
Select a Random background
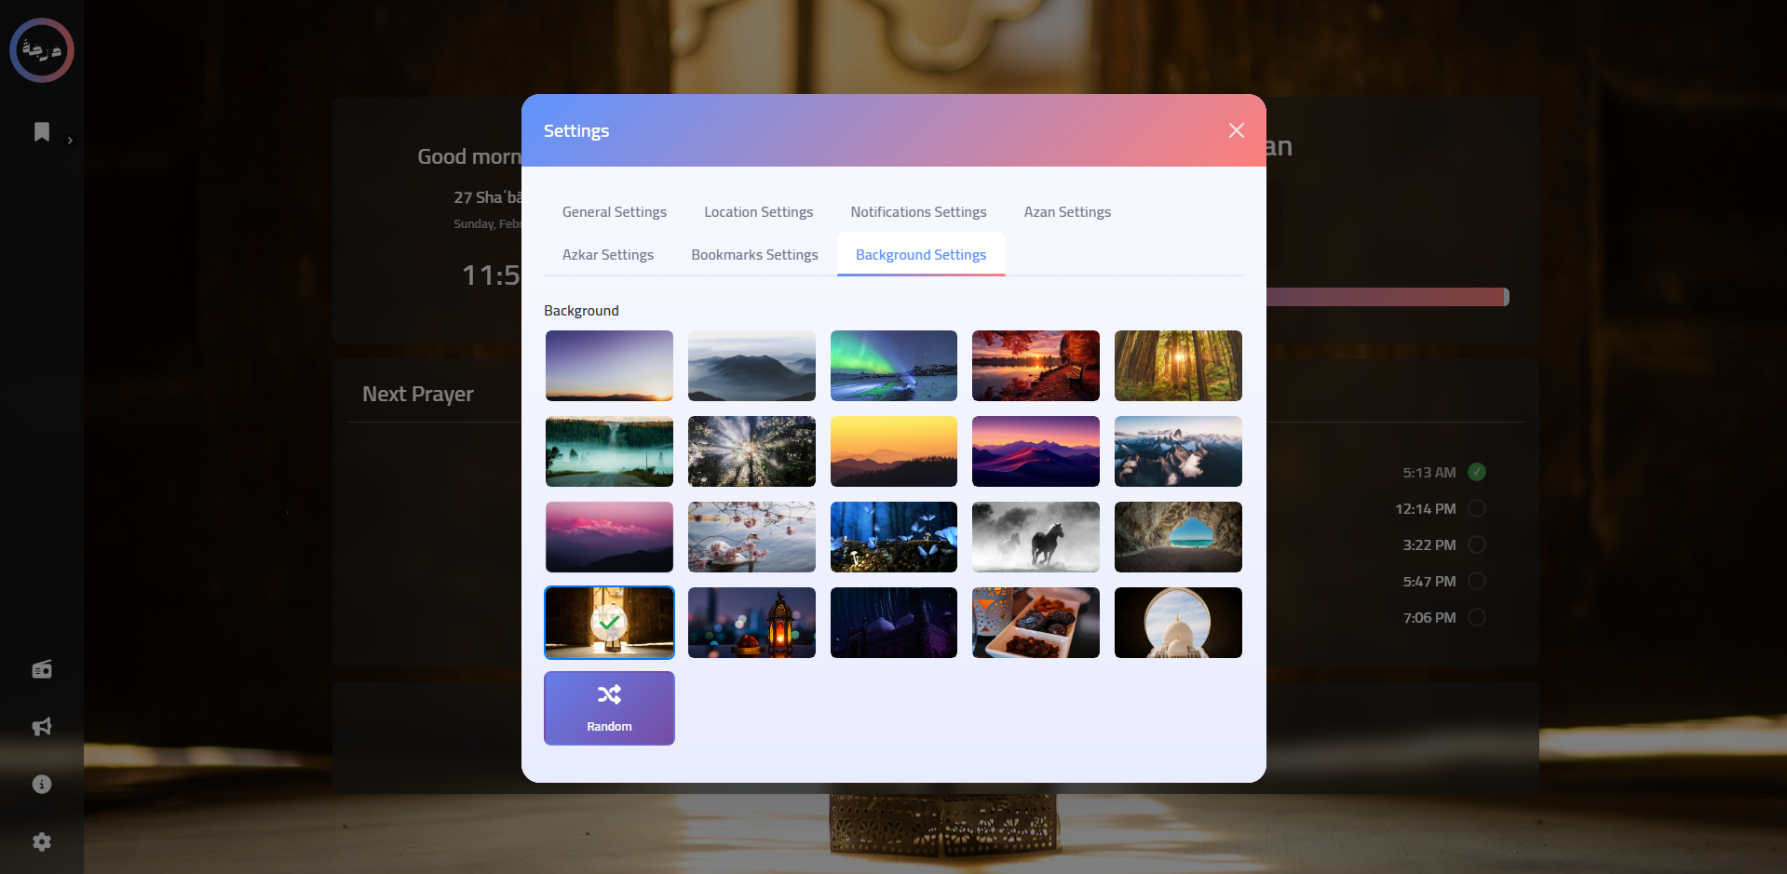coord(608,708)
